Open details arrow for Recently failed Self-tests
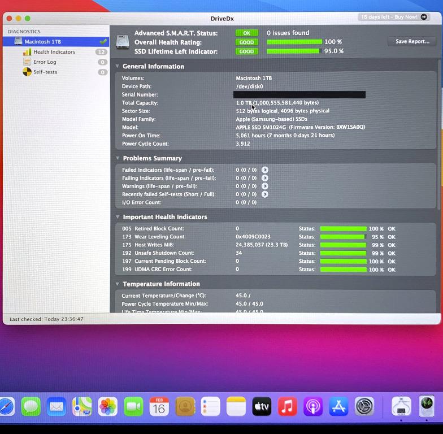This screenshot has width=443, height=434. (264, 194)
